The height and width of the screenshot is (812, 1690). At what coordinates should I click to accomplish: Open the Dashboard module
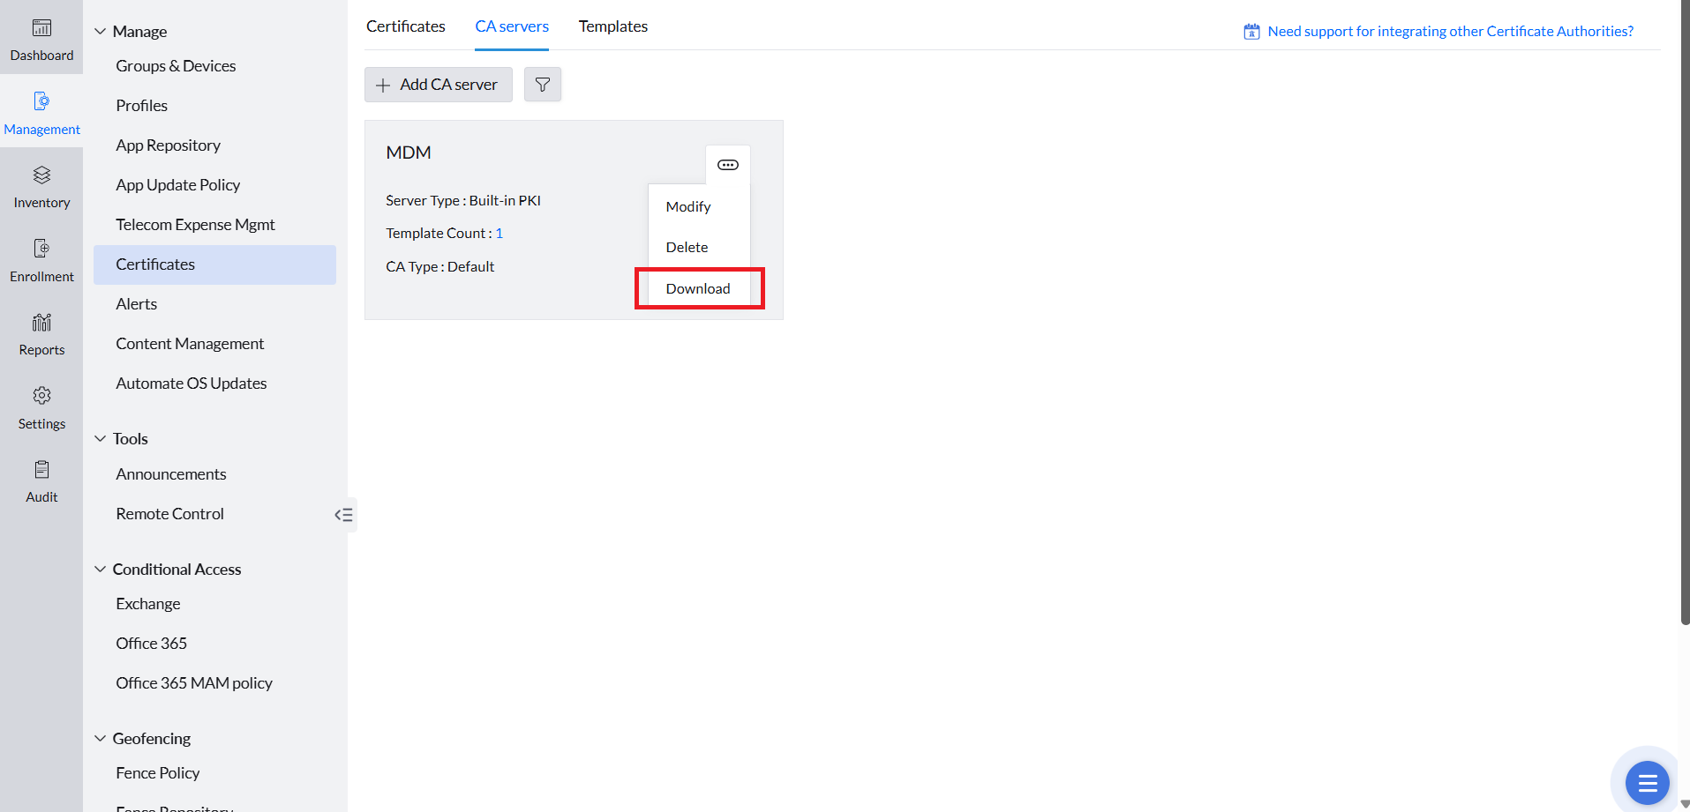click(41, 37)
